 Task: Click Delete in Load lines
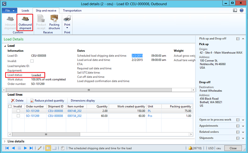pos(17,100)
